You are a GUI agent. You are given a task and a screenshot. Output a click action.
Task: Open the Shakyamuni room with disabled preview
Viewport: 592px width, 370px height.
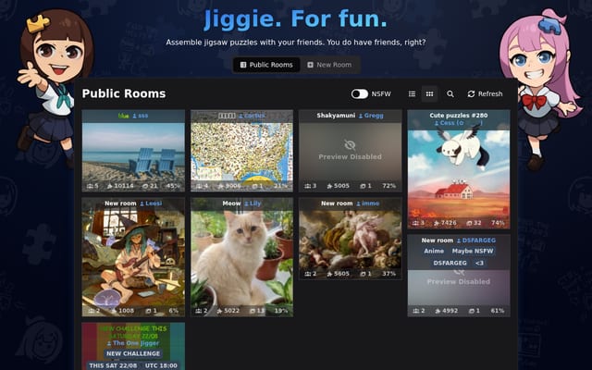pos(351,151)
